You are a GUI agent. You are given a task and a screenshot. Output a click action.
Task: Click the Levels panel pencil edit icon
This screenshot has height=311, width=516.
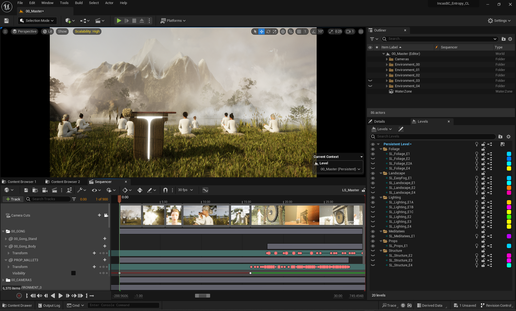401,129
